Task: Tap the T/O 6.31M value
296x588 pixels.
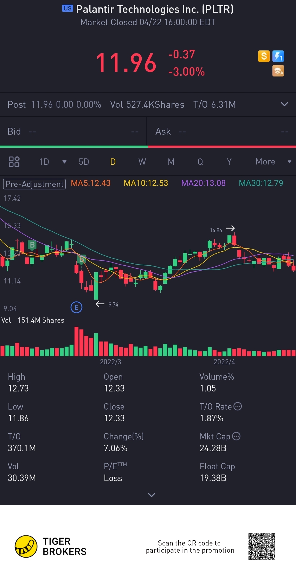Action: click(215, 104)
